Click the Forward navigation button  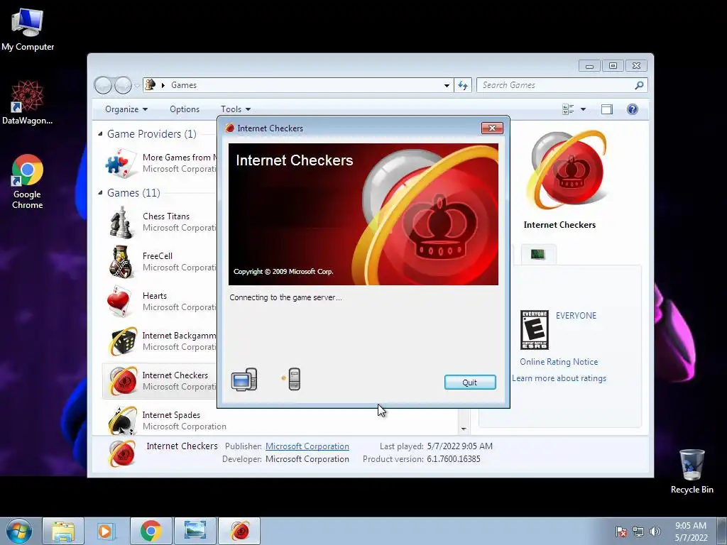coord(123,85)
